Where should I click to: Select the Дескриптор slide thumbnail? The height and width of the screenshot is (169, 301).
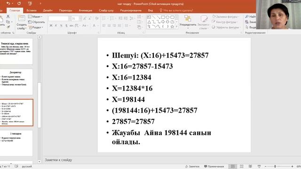tap(16, 82)
